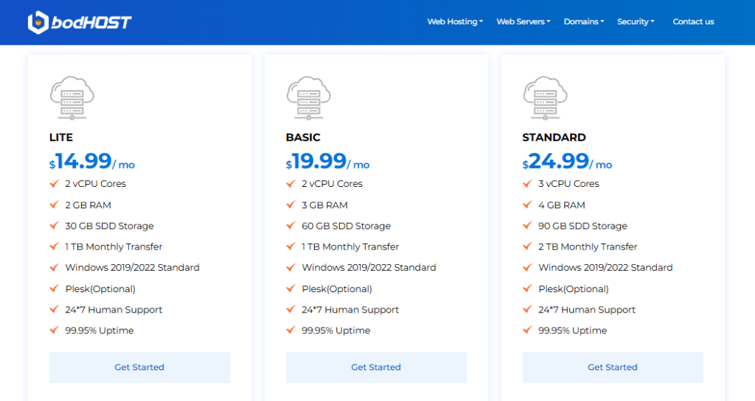The image size is (755, 401).
Task: Open the Web Hosting dropdown menu
Action: [x=455, y=21]
